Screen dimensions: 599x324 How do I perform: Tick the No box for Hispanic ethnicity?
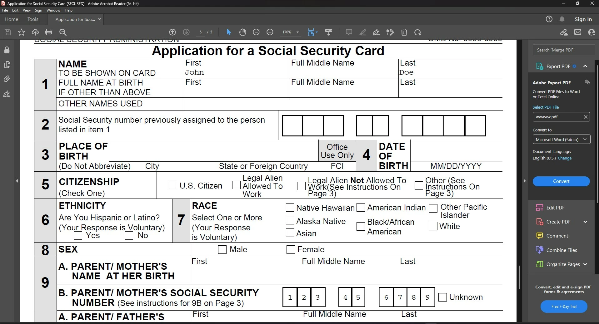click(129, 236)
